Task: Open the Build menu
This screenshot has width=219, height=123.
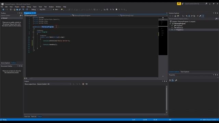Action: pos(23,7)
